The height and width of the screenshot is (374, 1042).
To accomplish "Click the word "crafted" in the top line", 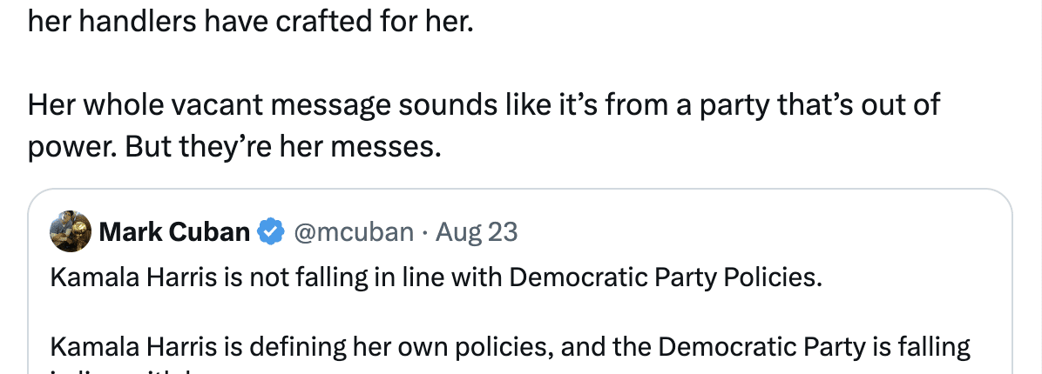I will click(322, 20).
